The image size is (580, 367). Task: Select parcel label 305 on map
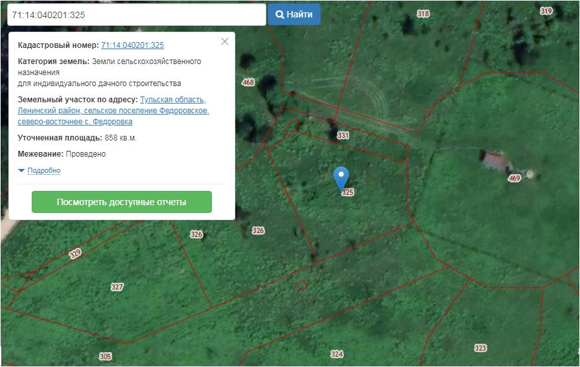(106, 357)
